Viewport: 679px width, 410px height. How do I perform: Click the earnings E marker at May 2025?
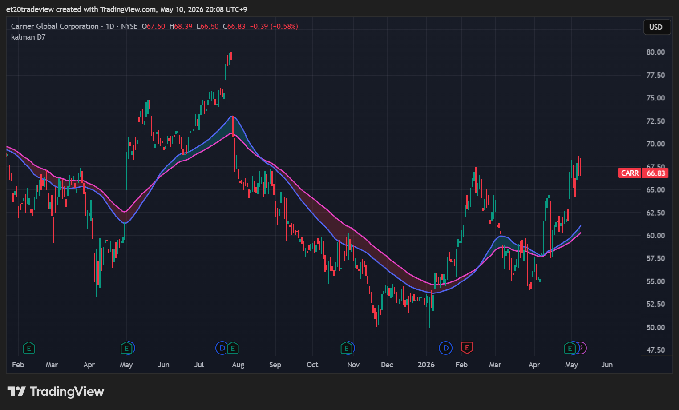coord(126,348)
